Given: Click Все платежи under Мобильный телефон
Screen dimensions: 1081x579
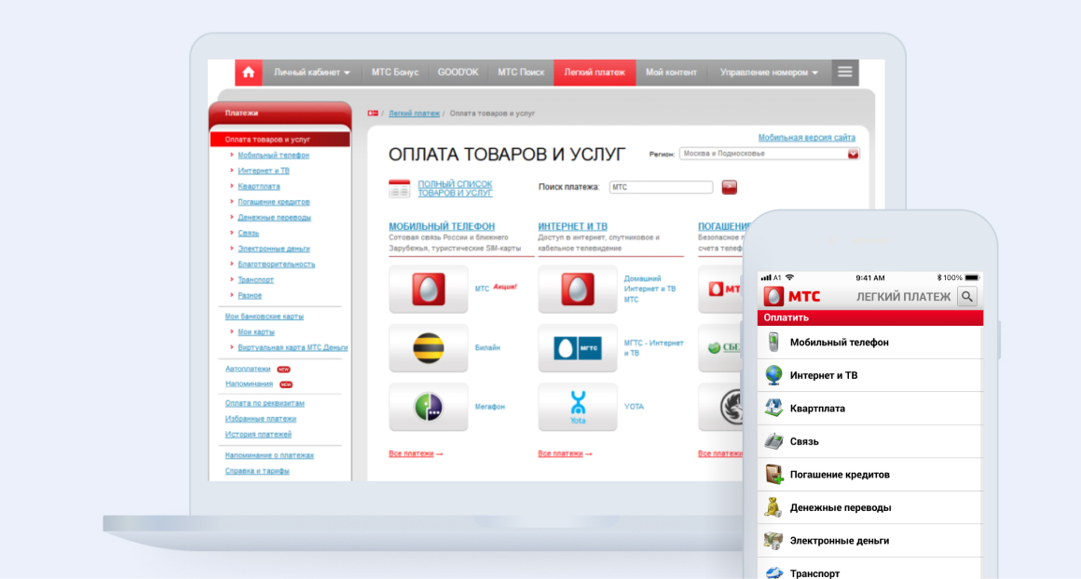Looking at the screenshot, I should pos(416,454).
